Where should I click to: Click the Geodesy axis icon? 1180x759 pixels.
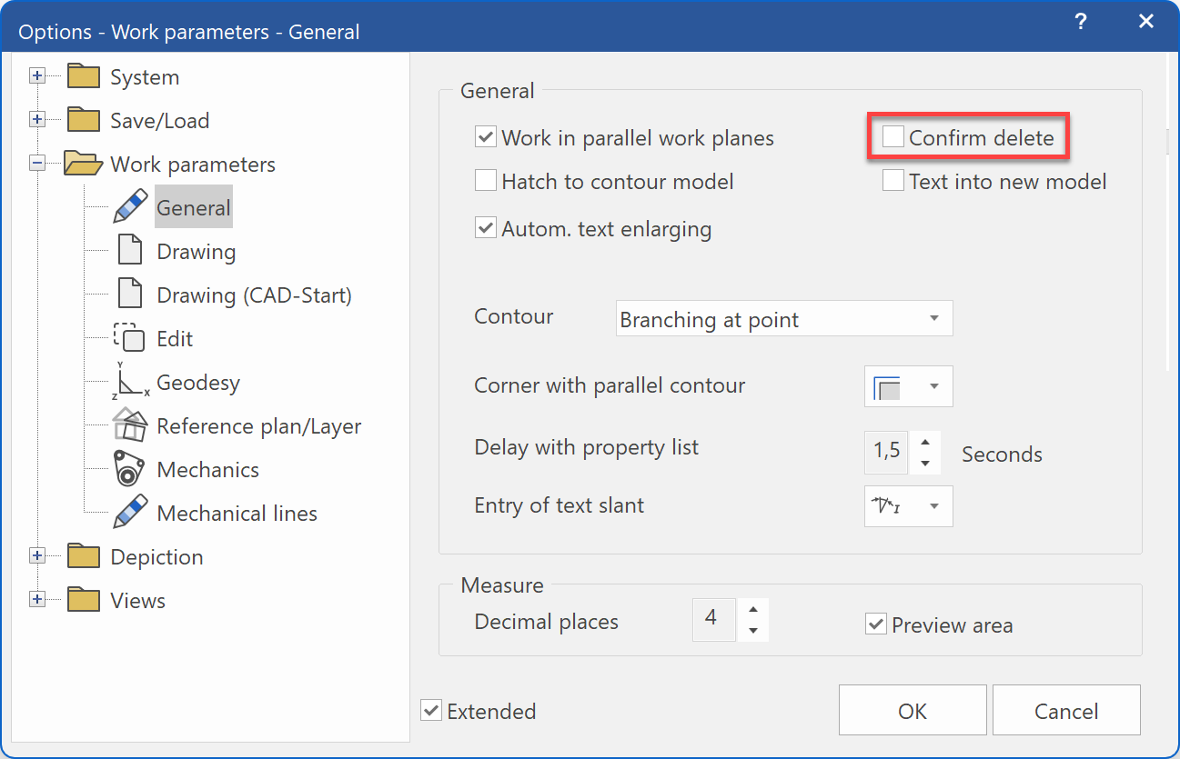pos(130,383)
